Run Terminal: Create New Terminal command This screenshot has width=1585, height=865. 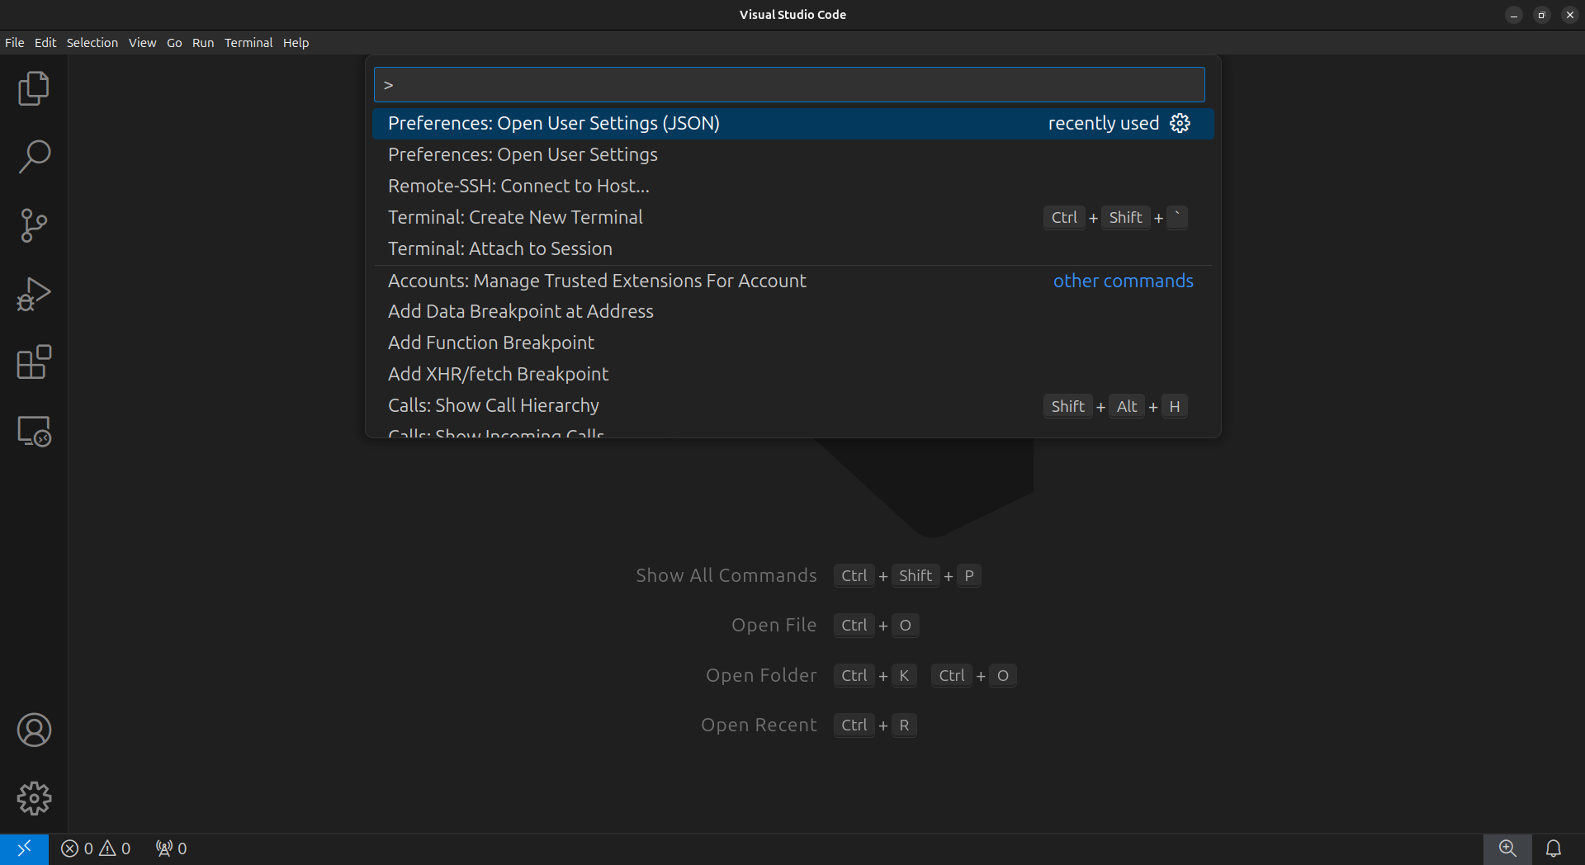(x=515, y=217)
